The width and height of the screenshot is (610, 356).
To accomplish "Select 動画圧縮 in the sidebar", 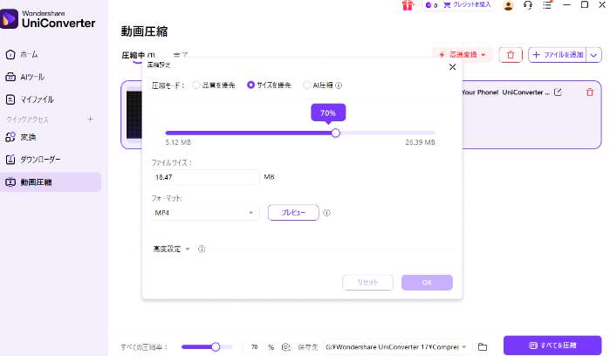I will pos(51,182).
